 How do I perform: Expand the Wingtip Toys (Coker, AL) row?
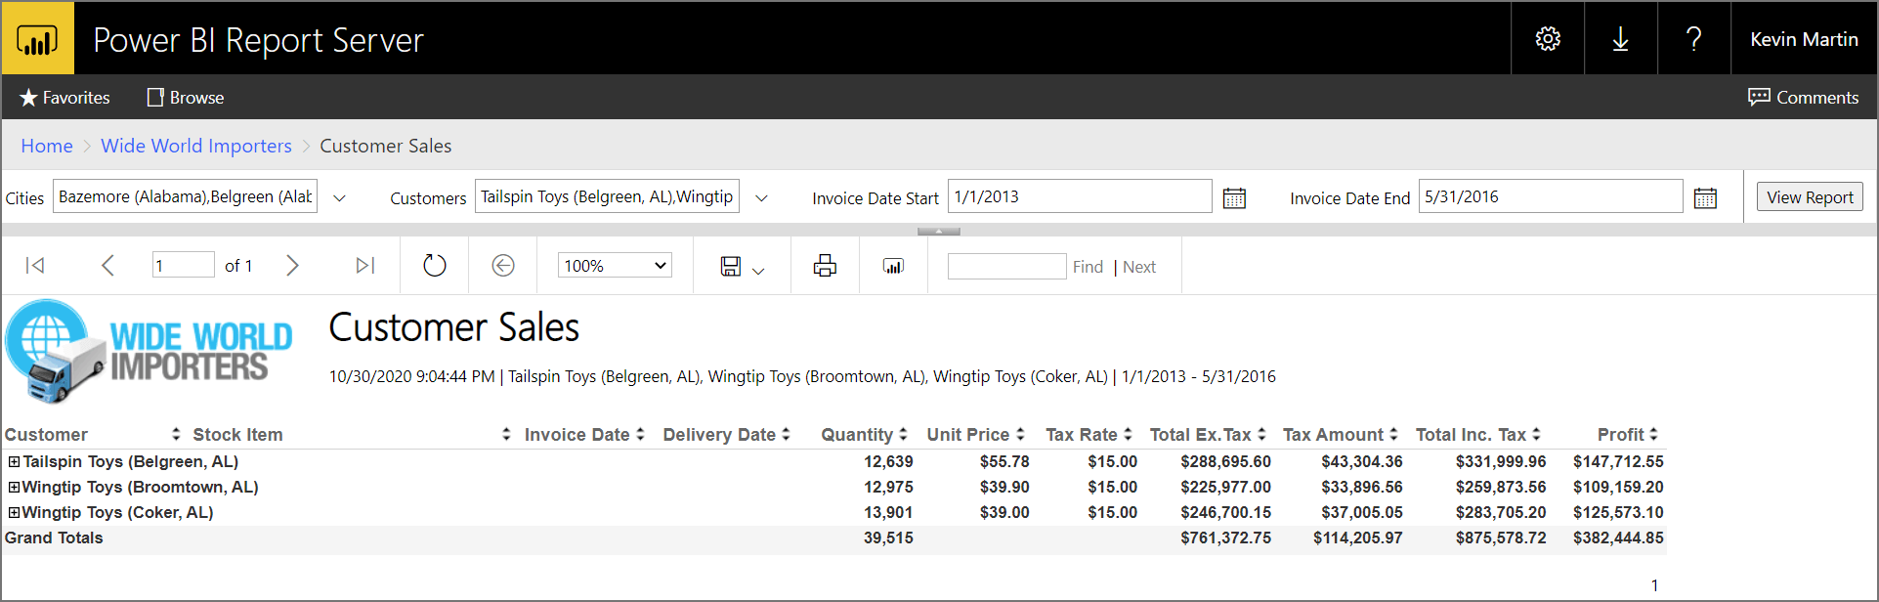point(14,512)
